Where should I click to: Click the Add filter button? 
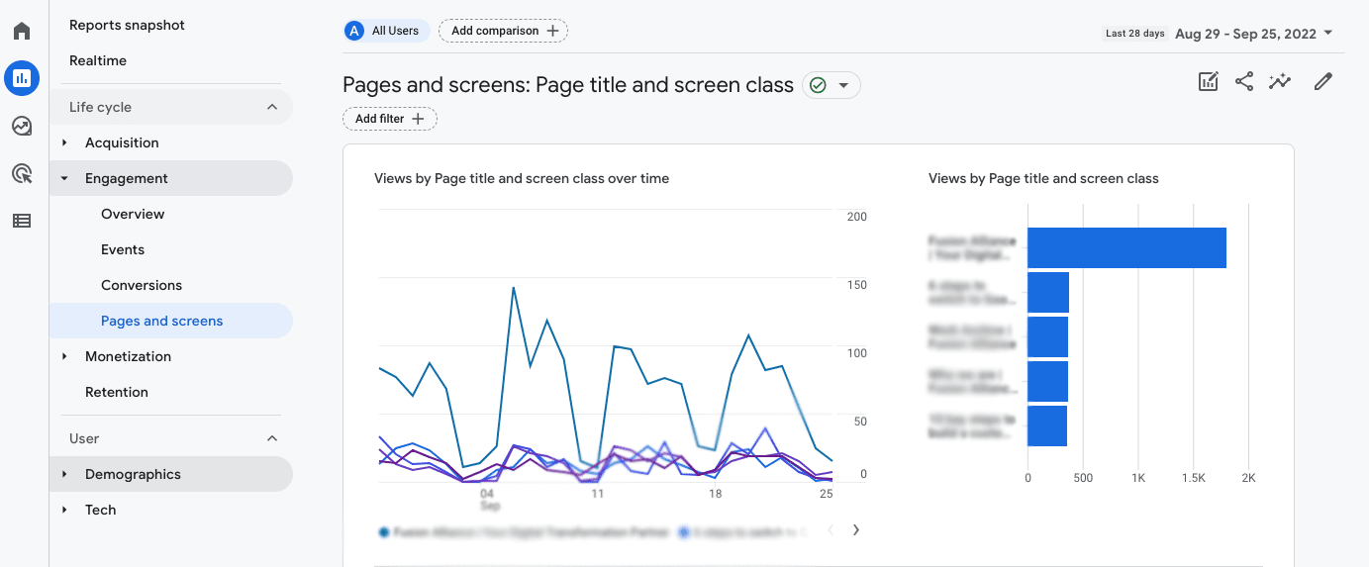pos(390,119)
